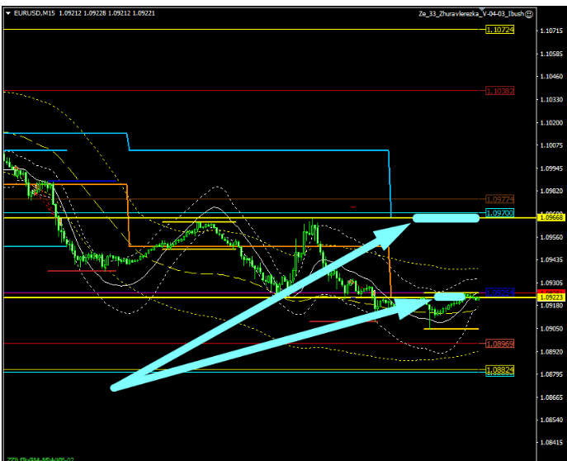Open the chart menu triangle beside EURUSD,M15

(8, 13)
